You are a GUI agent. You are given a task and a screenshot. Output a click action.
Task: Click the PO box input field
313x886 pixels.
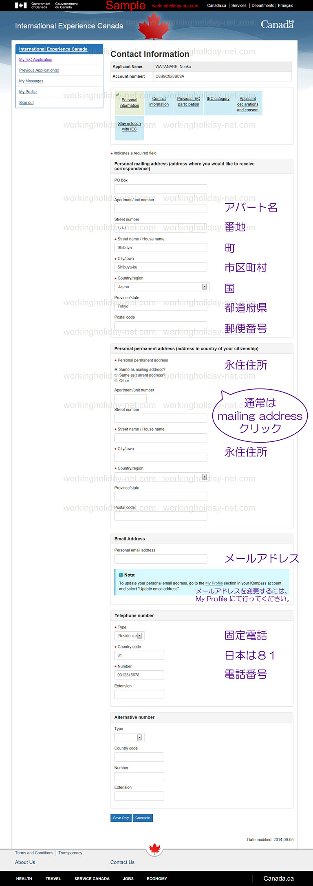[x=161, y=189]
